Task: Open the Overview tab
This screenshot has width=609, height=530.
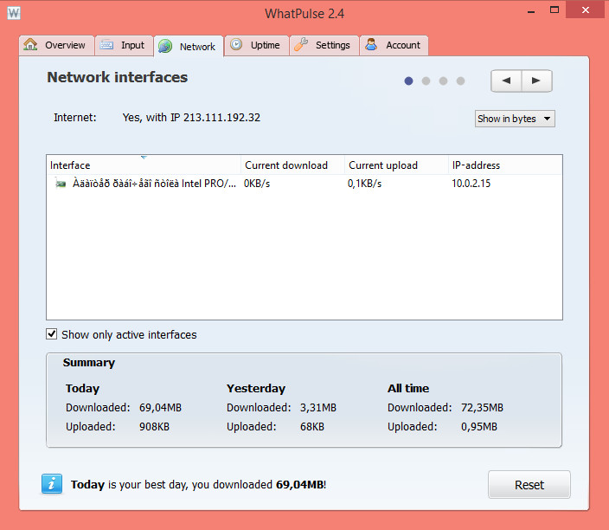Action: click(x=56, y=46)
